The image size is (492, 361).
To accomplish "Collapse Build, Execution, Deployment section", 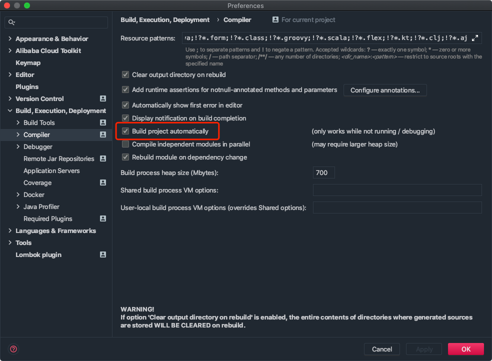I will click(x=10, y=110).
